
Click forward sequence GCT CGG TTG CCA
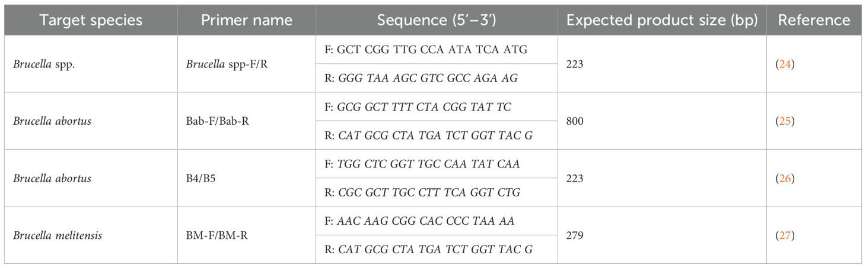[x=424, y=50]
